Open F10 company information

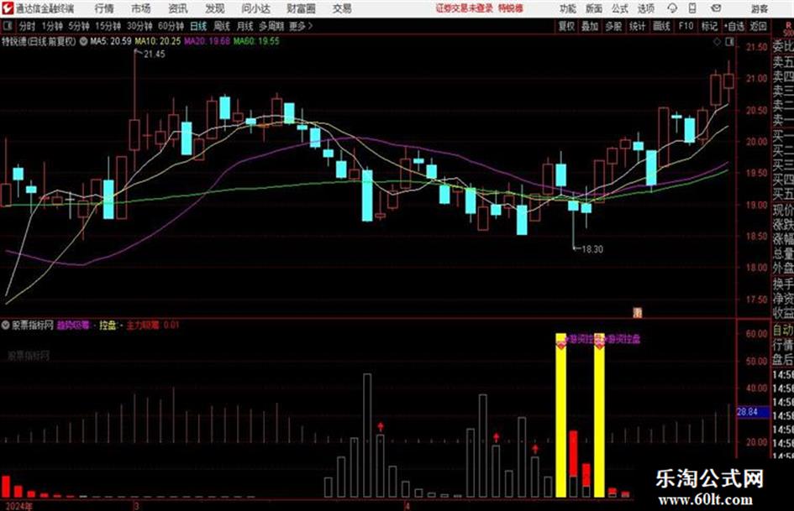pos(686,26)
